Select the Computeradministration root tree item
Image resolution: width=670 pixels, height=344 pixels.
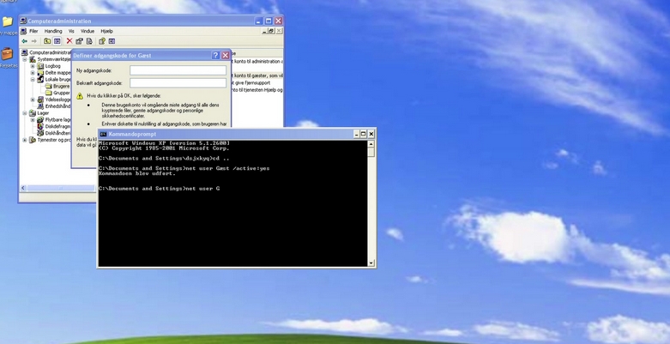(x=50, y=52)
